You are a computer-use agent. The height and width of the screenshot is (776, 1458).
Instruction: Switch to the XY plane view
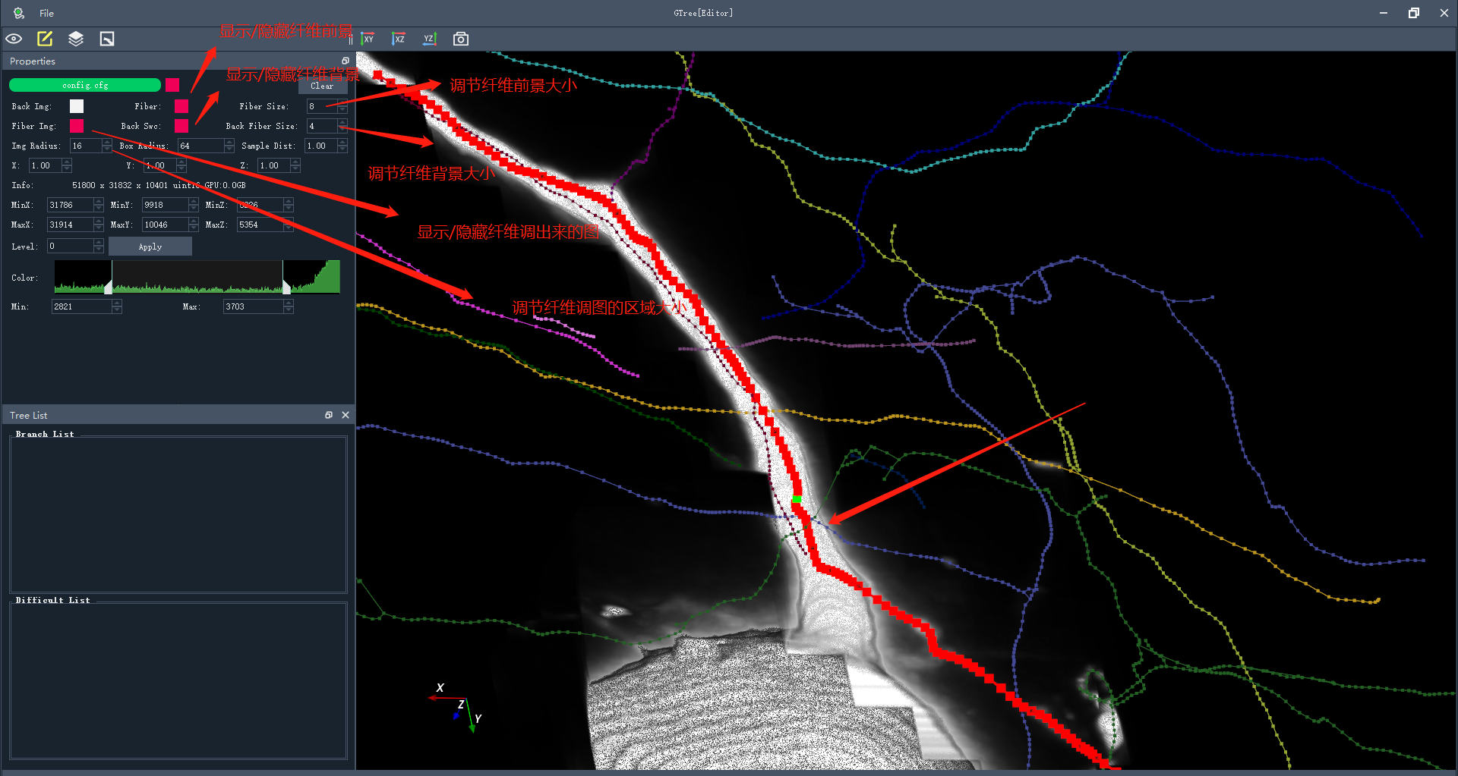pyautogui.click(x=368, y=39)
